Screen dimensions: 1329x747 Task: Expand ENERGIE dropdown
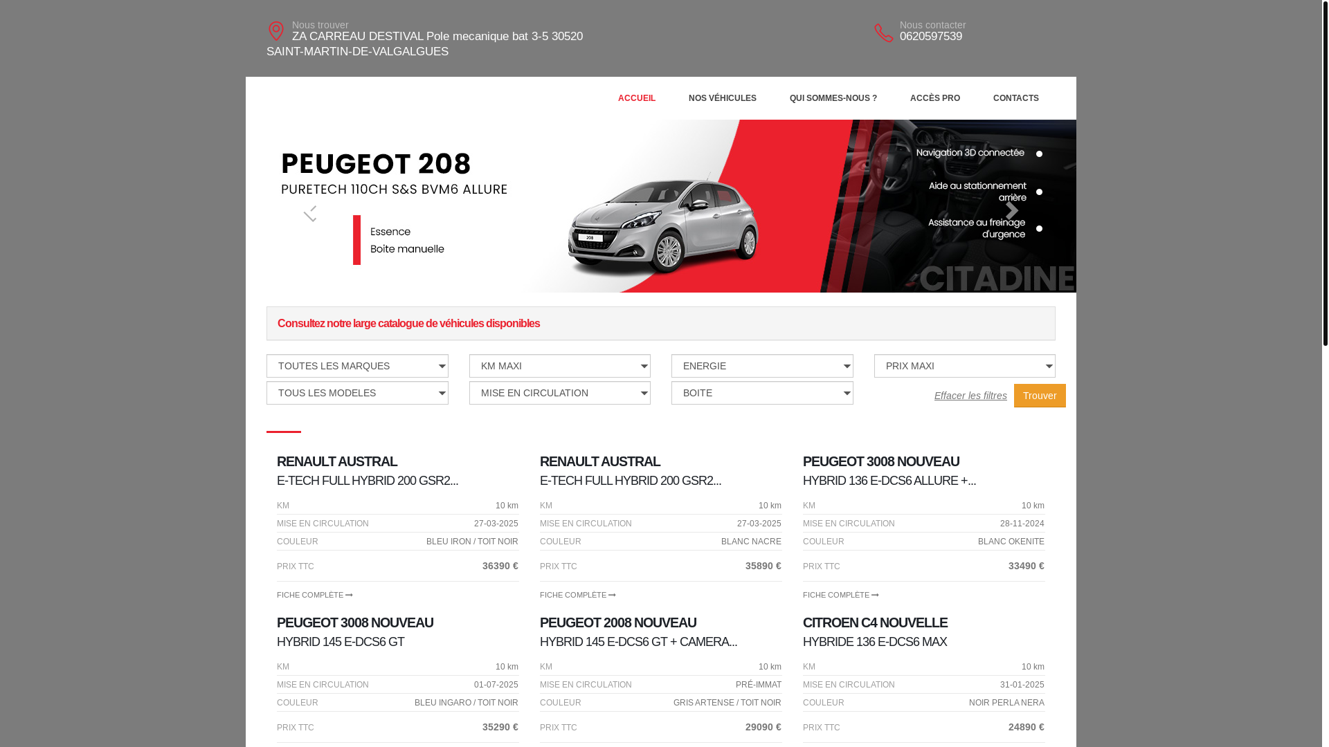pos(762,366)
